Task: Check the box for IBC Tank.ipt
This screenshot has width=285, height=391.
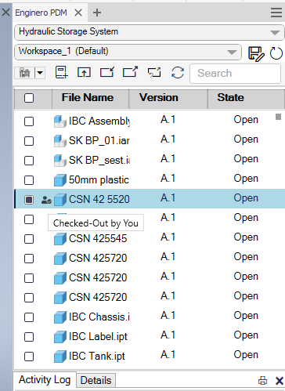Action: click(29, 357)
